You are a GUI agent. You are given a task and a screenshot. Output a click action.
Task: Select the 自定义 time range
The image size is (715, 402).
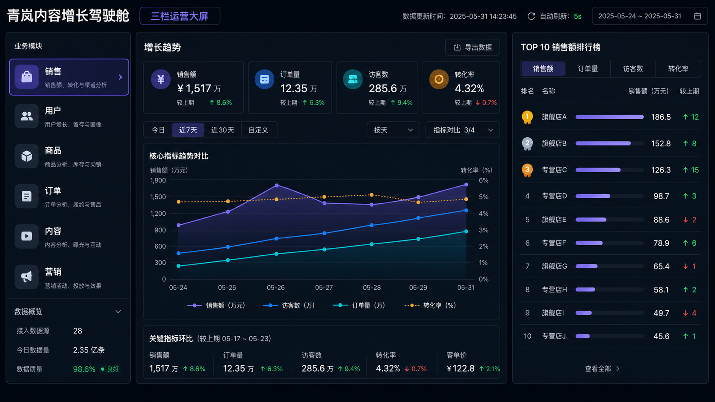coord(259,130)
